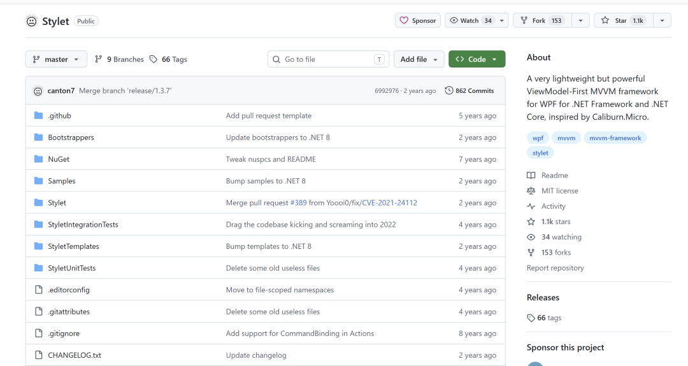Click the Readme book icon
Image resolution: width=688 pixels, height=366 pixels.
click(x=531, y=175)
